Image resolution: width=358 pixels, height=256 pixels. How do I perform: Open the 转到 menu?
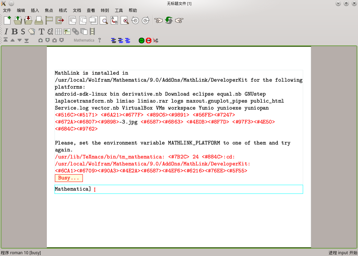click(105, 10)
